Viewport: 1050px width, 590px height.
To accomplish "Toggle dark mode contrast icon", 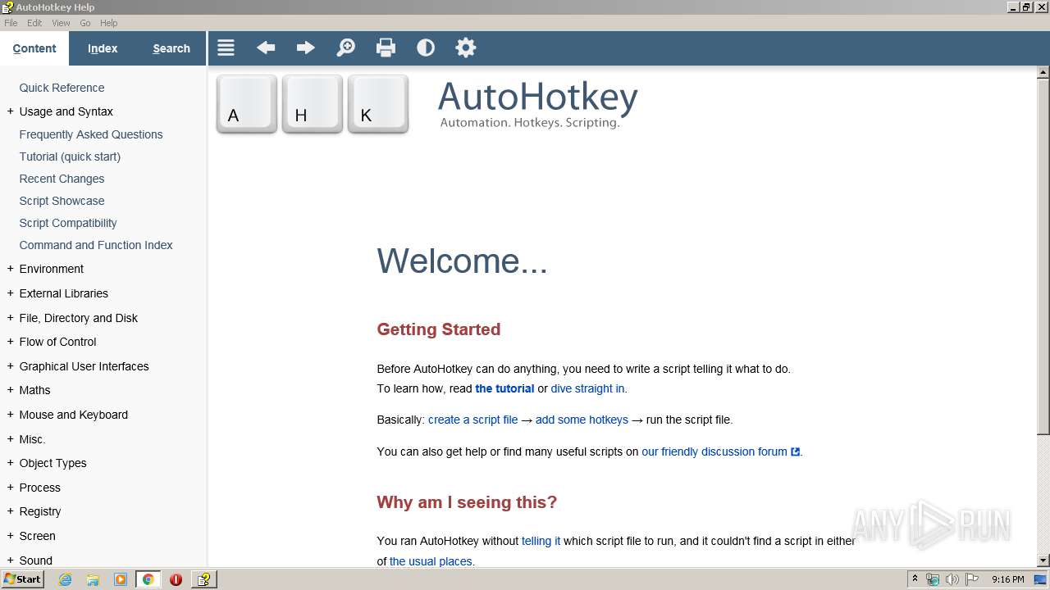I will [x=426, y=48].
